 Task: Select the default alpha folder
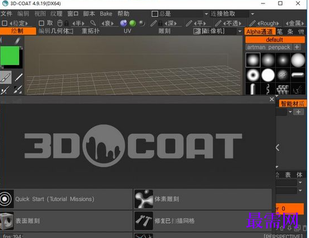(275, 40)
